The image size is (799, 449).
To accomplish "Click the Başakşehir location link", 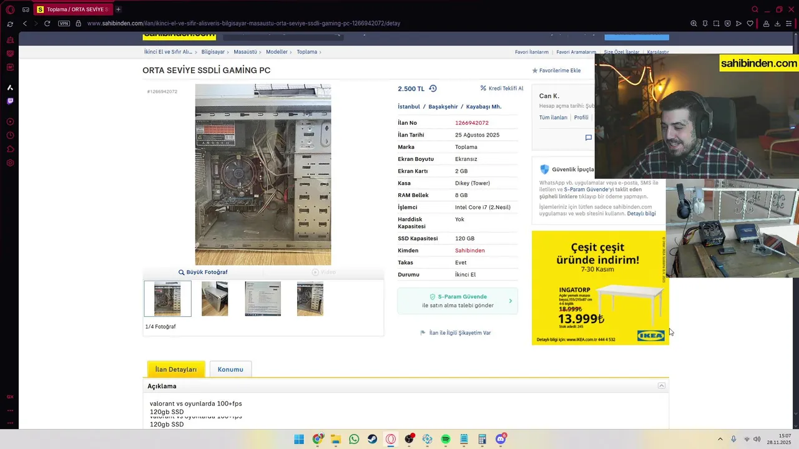I will pyautogui.click(x=443, y=107).
